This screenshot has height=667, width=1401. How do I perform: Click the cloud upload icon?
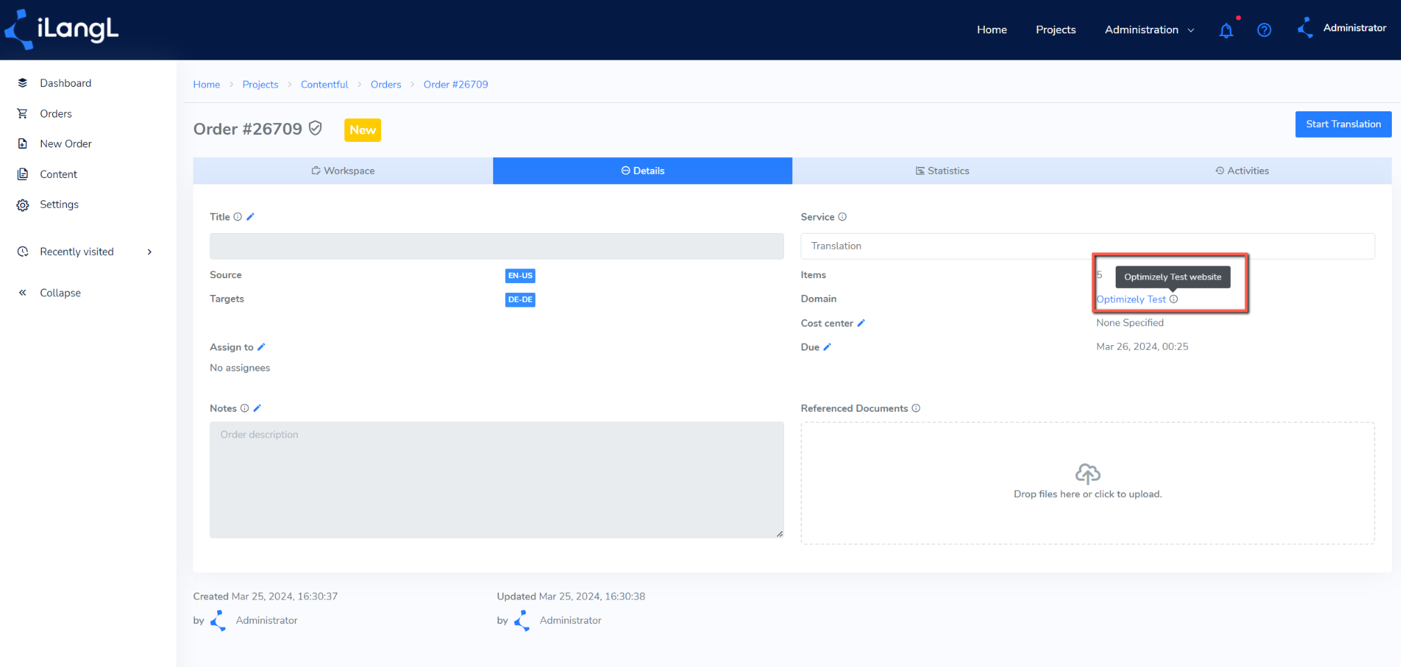tap(1088, 474)
